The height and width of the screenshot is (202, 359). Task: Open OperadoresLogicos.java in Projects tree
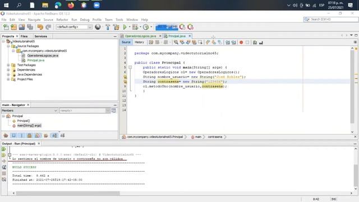pos(43,56)
